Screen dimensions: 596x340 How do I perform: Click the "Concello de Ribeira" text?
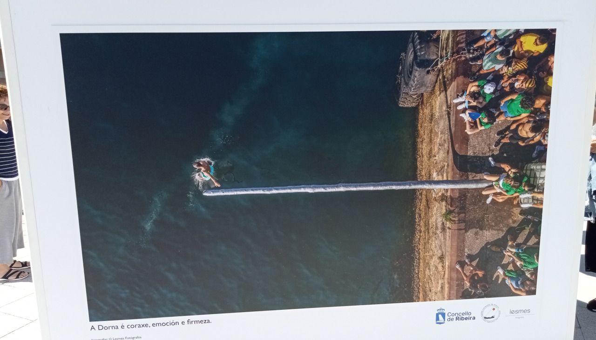coord(461,316)
